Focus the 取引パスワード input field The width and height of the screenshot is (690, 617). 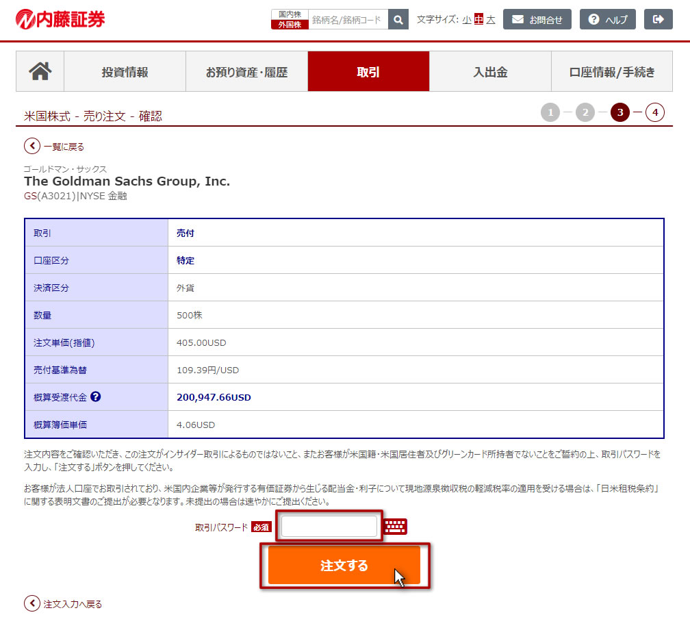(x=329, y=526)
